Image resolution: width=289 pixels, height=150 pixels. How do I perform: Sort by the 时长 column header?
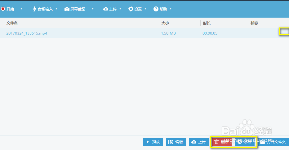pos(207,23)
